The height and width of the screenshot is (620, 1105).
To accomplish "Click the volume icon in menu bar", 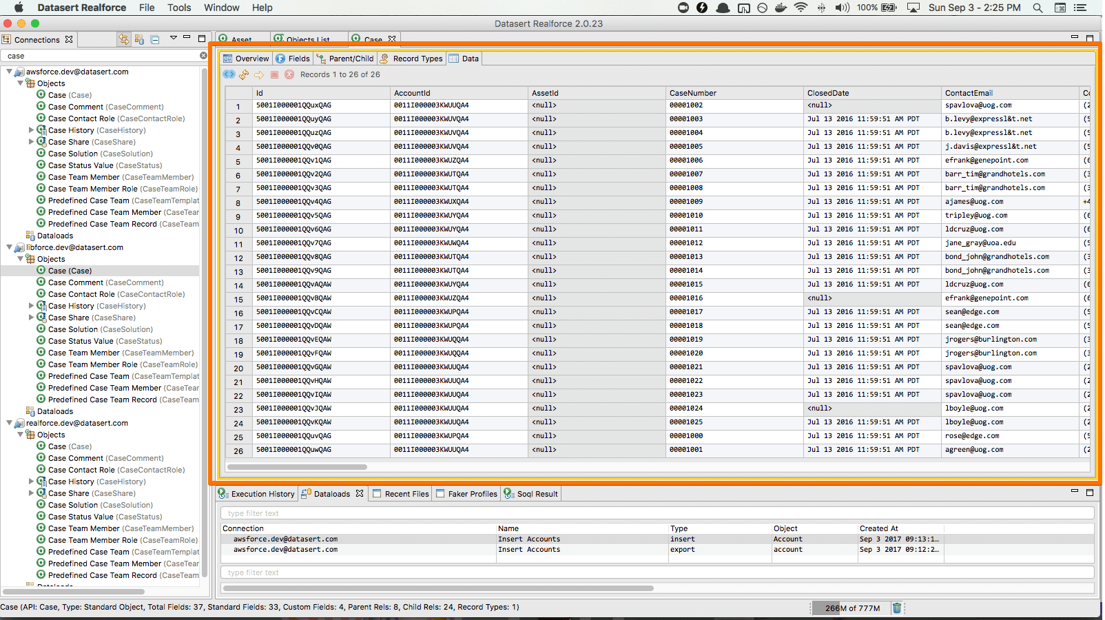I will pyautogui.click(x=843, y=8).
